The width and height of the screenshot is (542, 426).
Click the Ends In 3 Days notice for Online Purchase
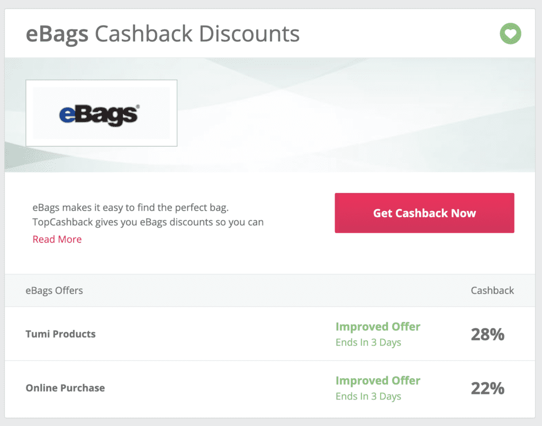click(x=368, y=396)
